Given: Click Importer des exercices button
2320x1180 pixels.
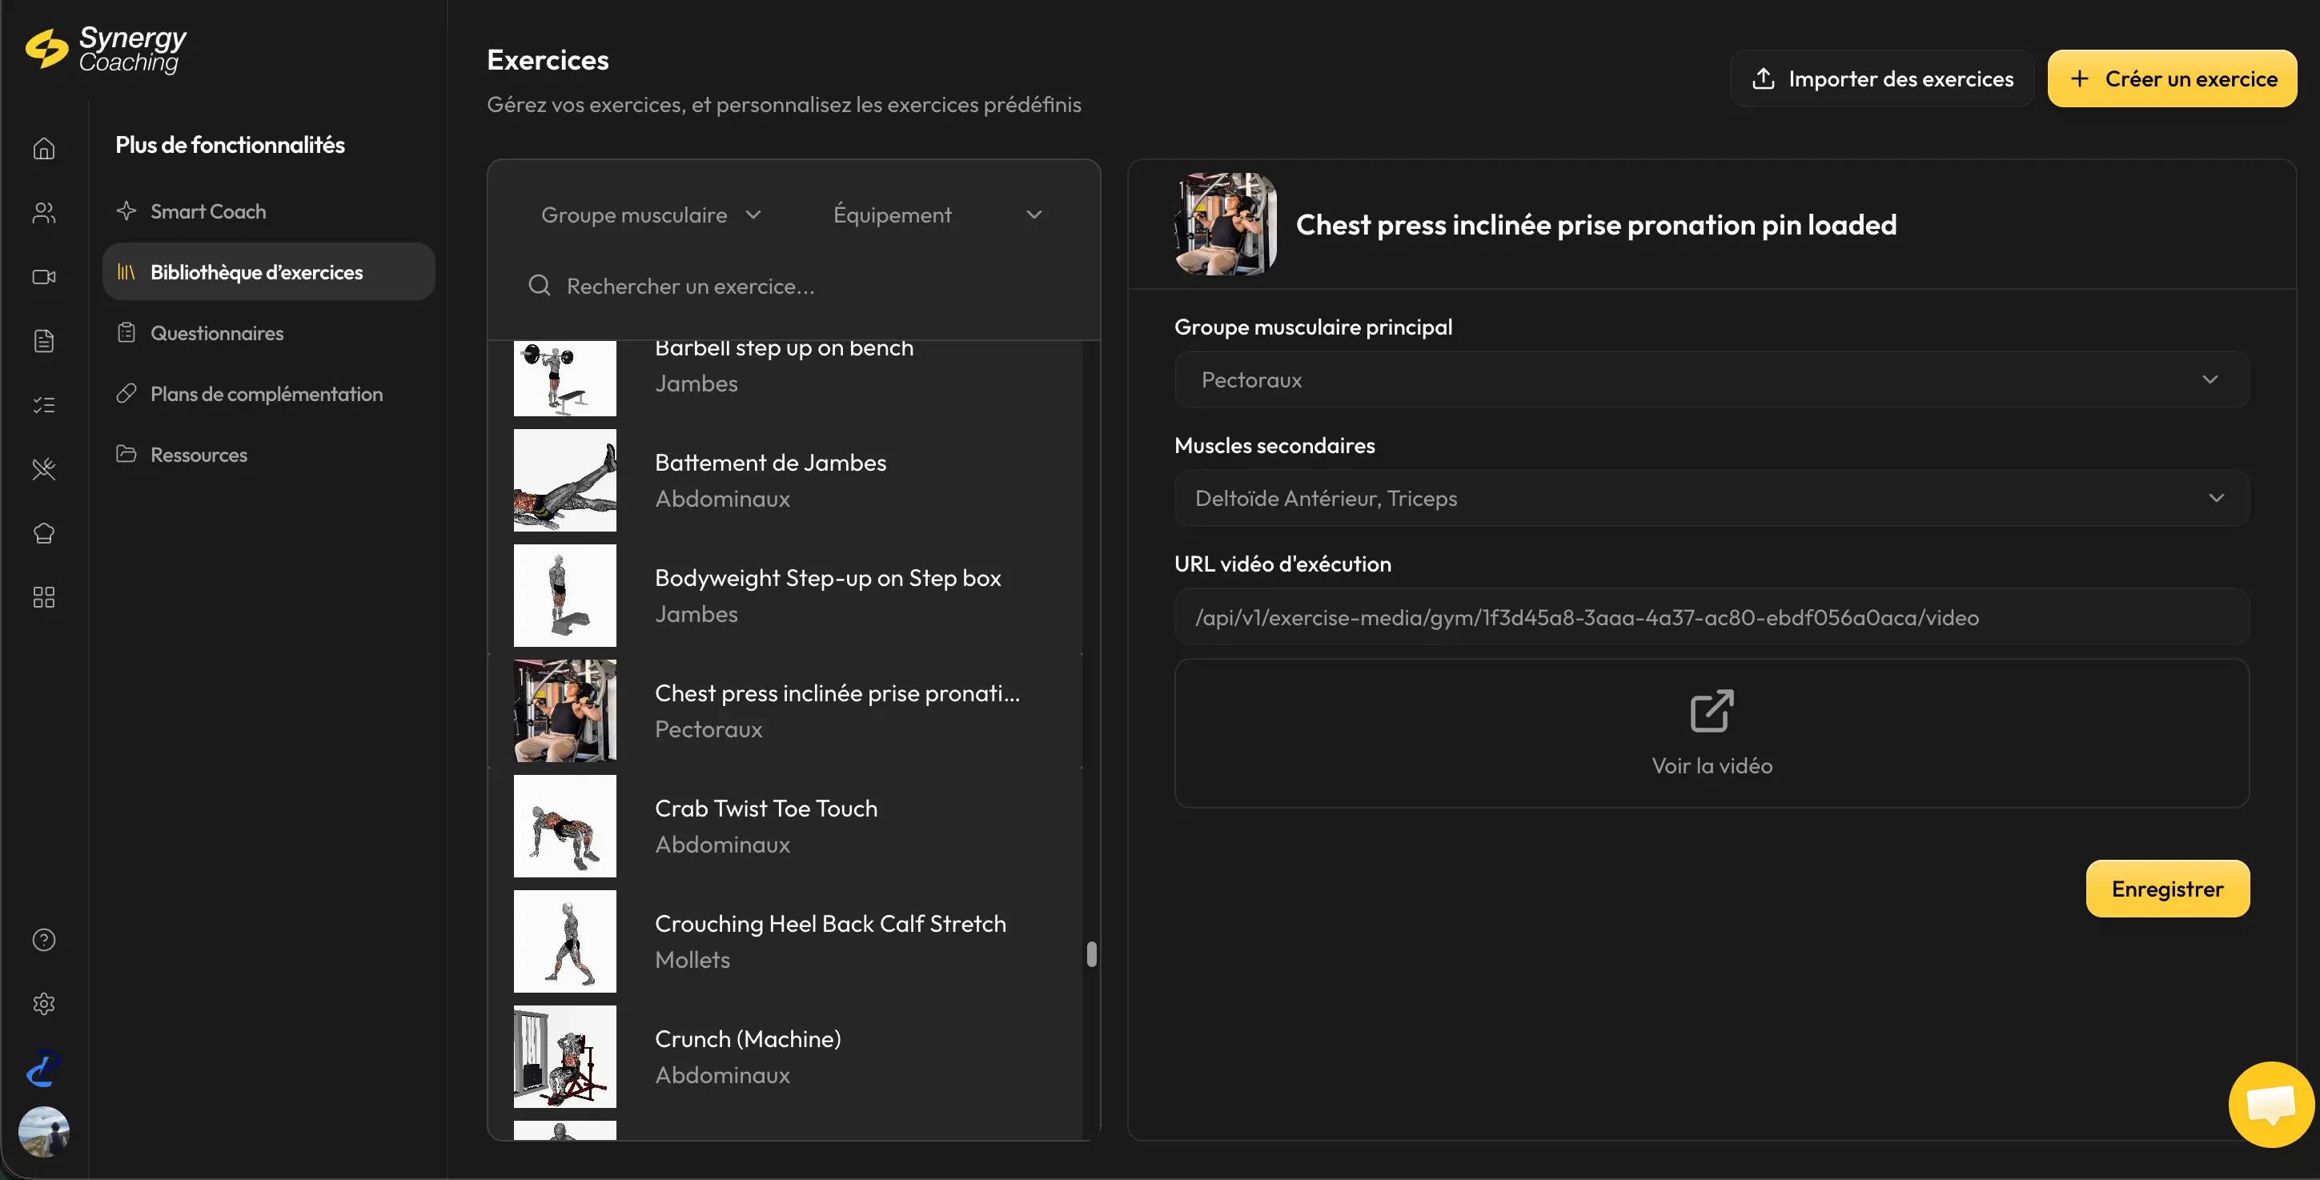Looking at the screenshot, I should pos(1881,78).
